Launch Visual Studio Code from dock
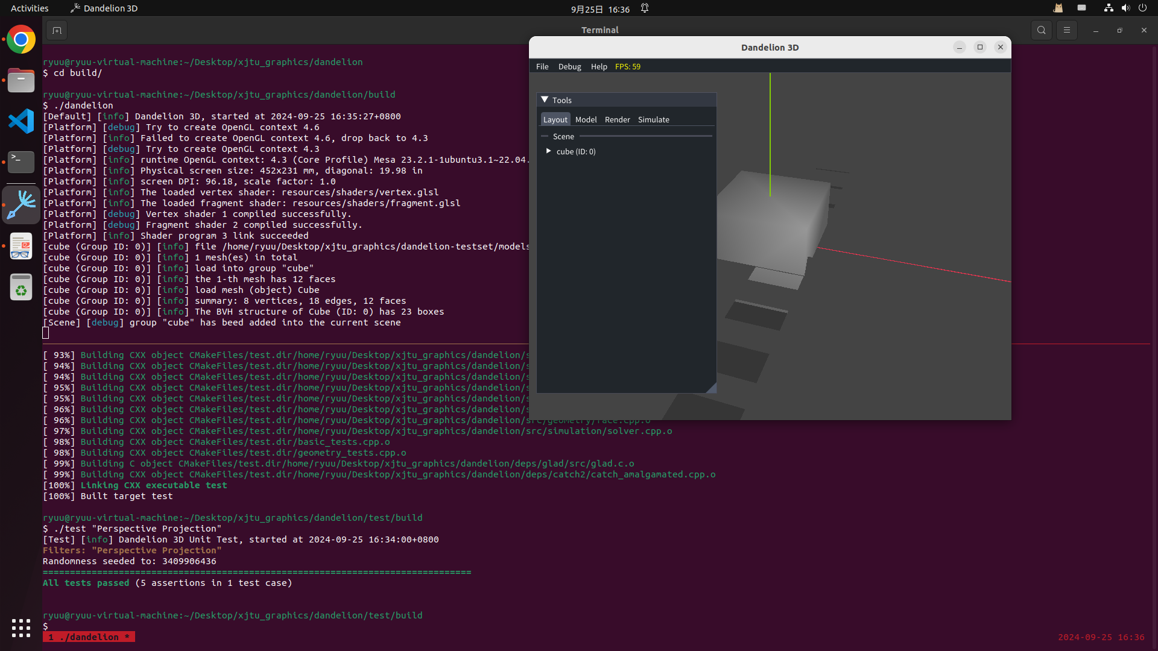1158x651 pixels. pyautogui.click(x=21, y=121)
